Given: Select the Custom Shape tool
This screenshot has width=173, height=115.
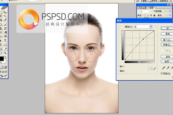Looking at the screenshot, I should pos(5,44).
